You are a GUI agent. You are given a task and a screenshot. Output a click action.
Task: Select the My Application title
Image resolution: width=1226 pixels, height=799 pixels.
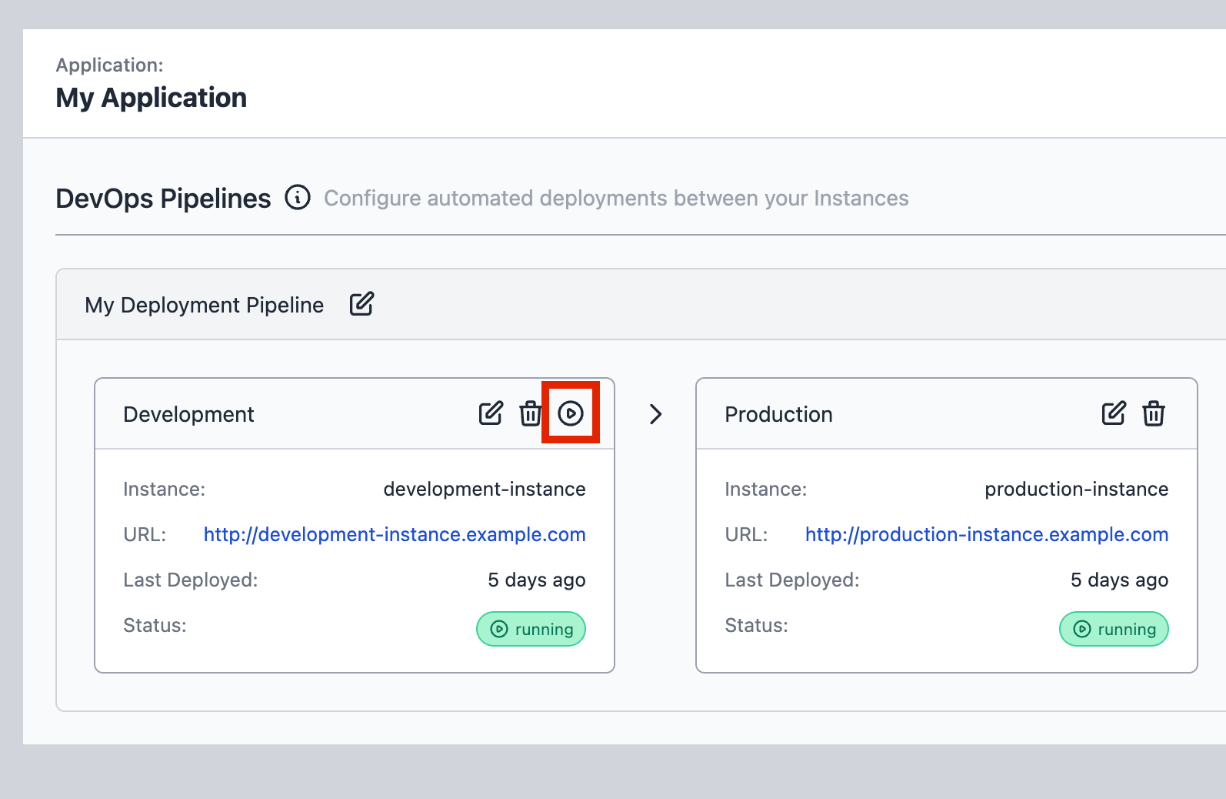[x=152, y=99]
